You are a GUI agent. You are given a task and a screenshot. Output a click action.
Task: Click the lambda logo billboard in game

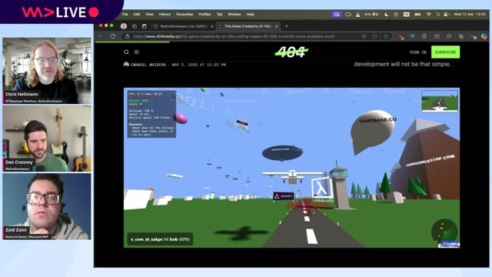pos(321,189)
